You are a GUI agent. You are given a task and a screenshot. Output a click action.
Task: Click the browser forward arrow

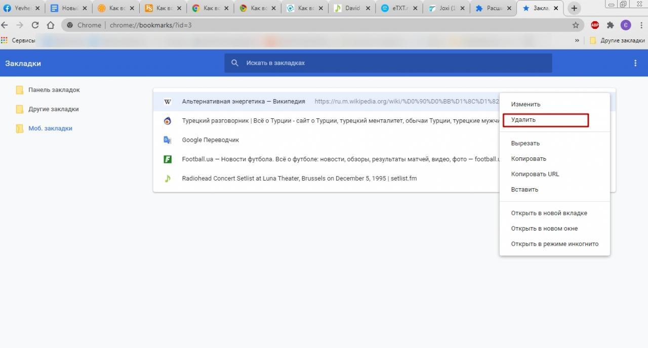click(x=20, y=25)
